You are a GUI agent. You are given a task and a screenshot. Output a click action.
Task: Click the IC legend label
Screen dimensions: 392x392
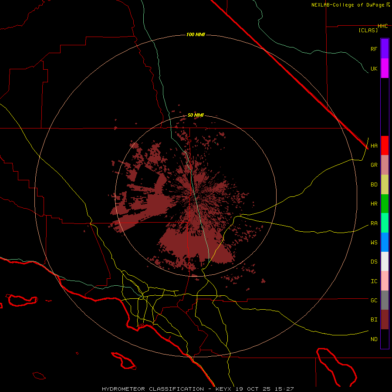pyautogui.click(x=374, y=281)
